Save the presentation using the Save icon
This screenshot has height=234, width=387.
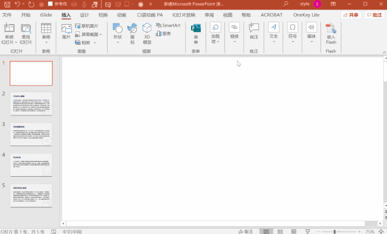[x=7, y=4]
